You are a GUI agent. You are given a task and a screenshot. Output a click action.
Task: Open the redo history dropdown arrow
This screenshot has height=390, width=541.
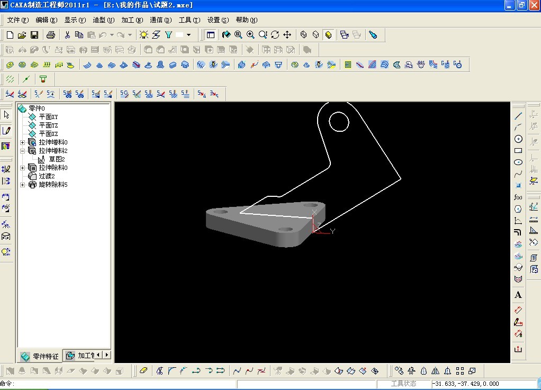[130, 35]
